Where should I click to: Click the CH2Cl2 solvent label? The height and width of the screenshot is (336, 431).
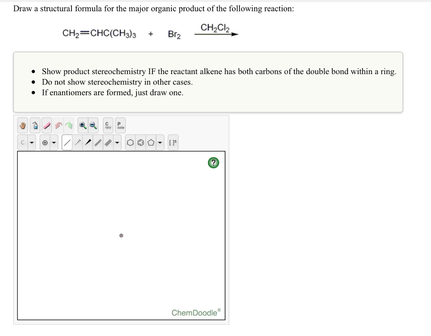pyautogui.click(x=215, y=28)
